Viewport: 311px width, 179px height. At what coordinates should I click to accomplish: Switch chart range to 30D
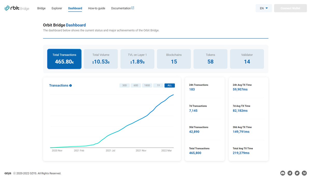tap(125, 85)
